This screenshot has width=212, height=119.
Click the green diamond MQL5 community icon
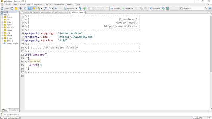(163, 8)
